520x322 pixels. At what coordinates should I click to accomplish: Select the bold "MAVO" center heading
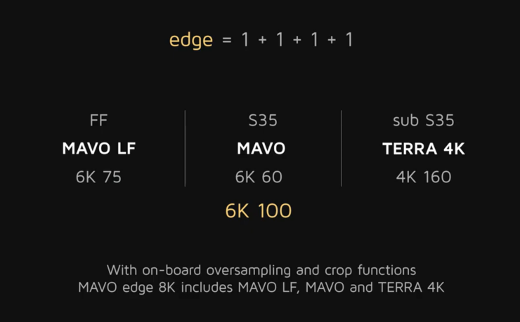261,149
